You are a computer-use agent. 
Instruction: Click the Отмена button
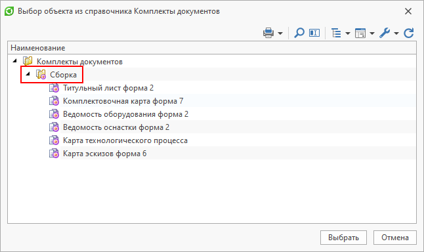point(395,238)
